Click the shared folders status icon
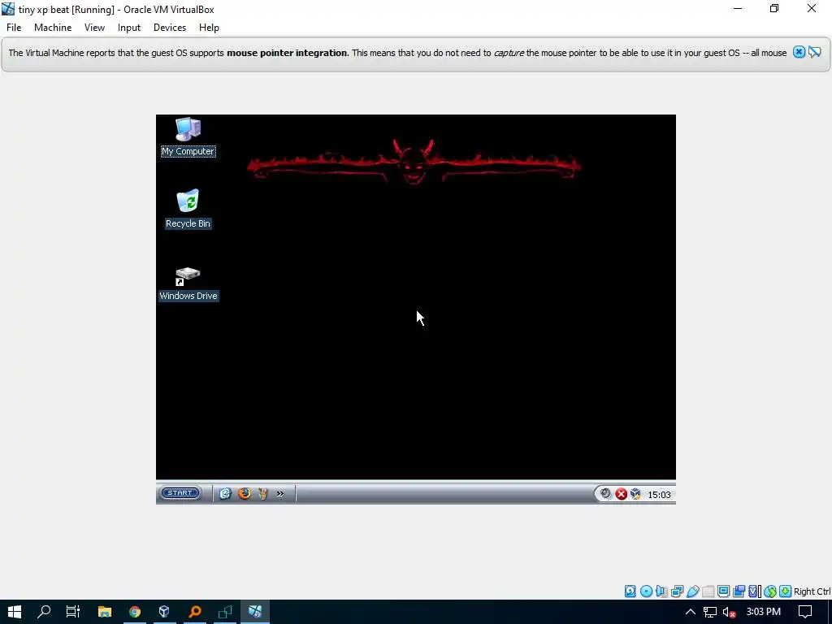 coord(708,591)
